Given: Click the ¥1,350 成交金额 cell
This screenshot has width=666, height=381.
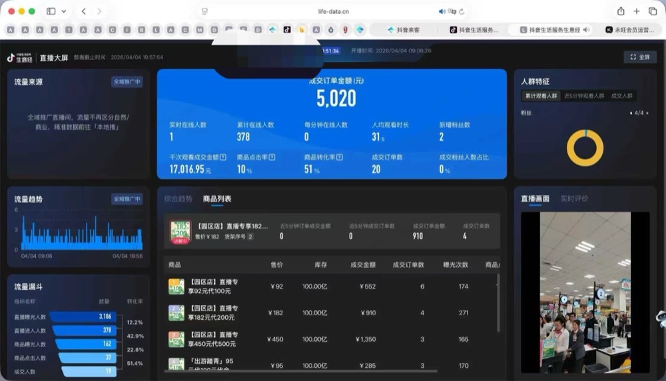Looking at the screenshot, I should [x=366, y=339].
